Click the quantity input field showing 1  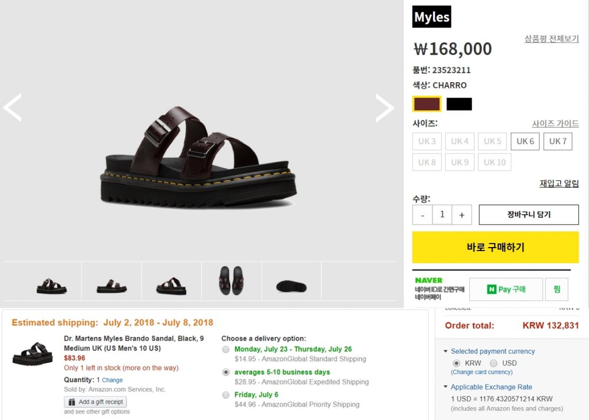(x=442, y=215)
